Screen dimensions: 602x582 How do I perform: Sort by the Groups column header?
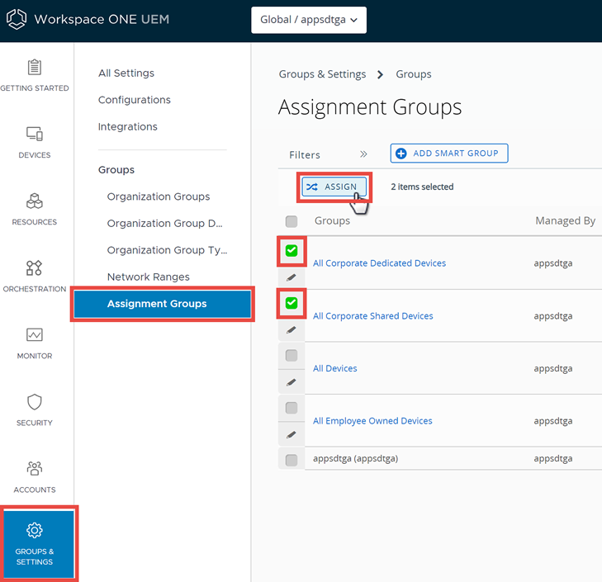(x=332, y=220)
